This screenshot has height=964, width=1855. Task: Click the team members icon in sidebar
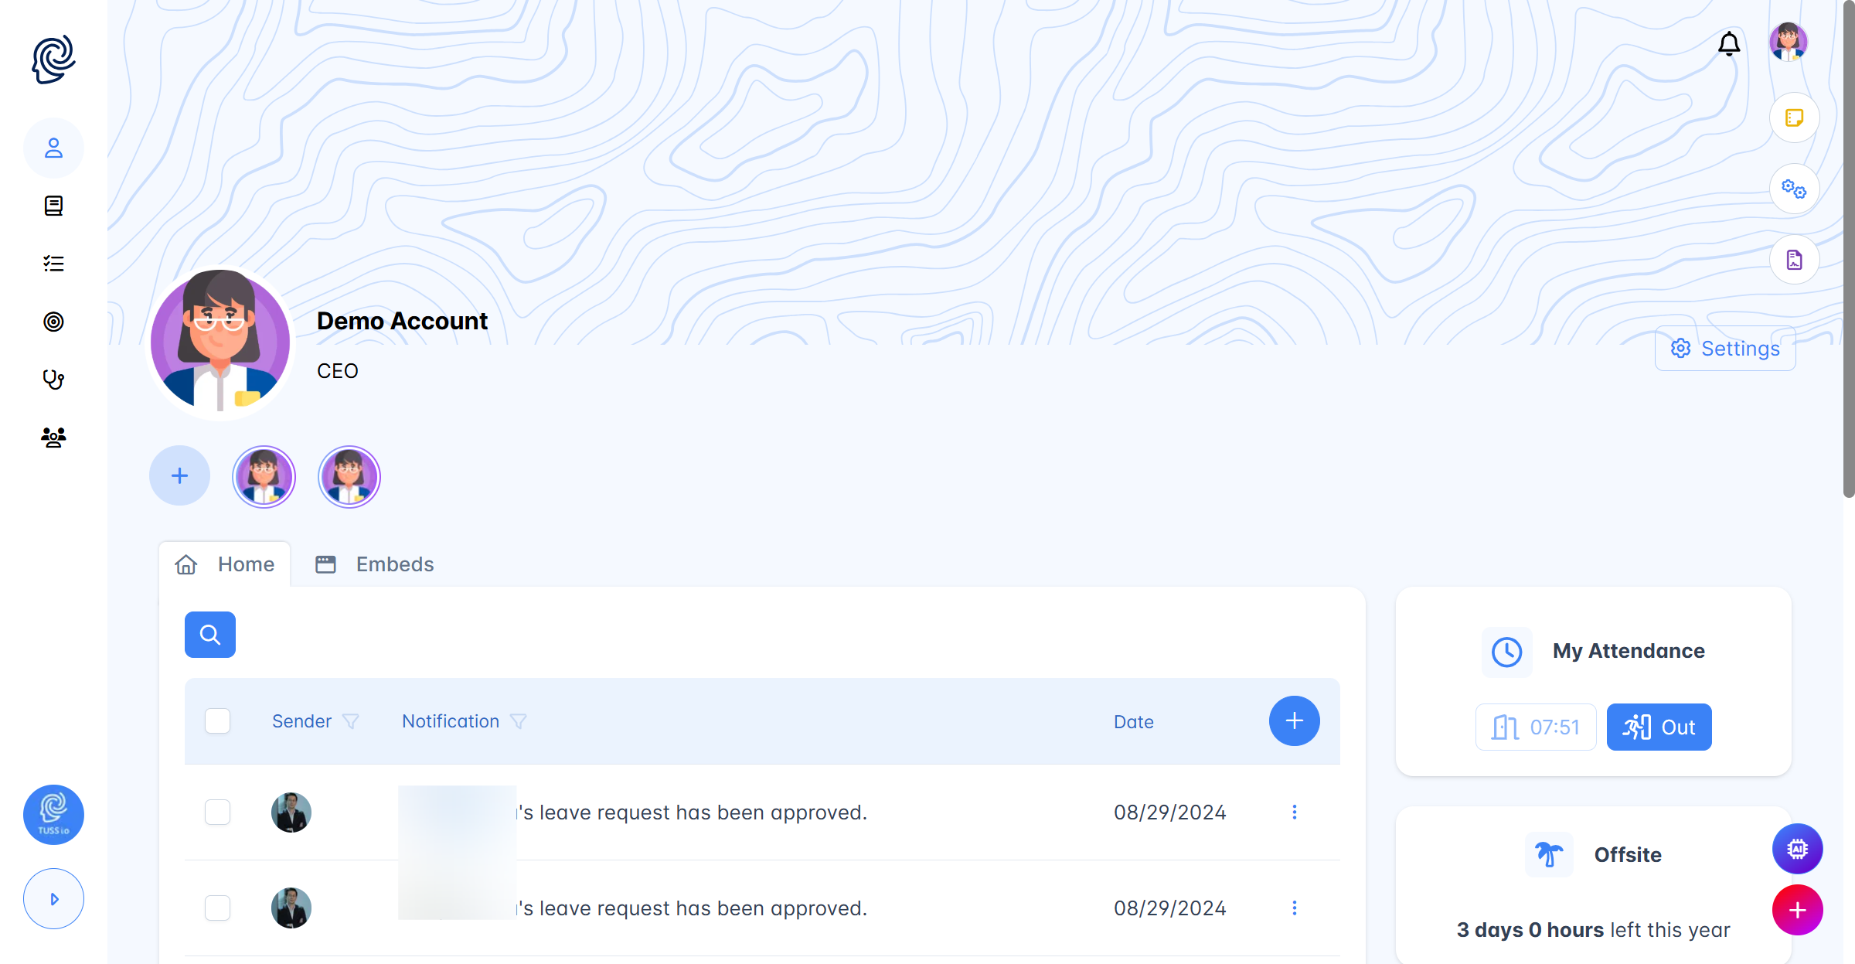coord(53,438)
